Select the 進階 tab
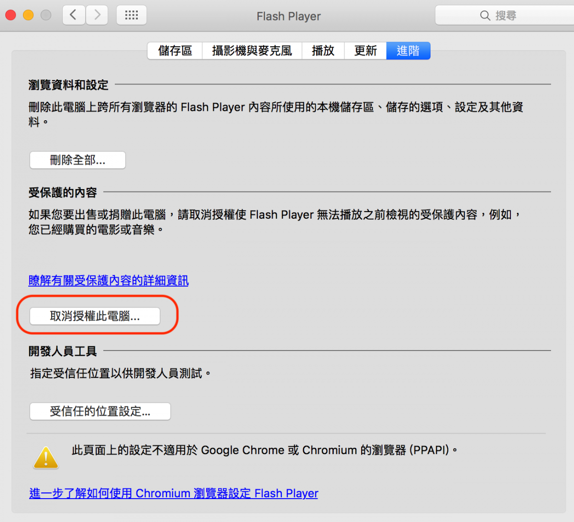This screenshot has width=574, height=522. click(x=408, y=51)
